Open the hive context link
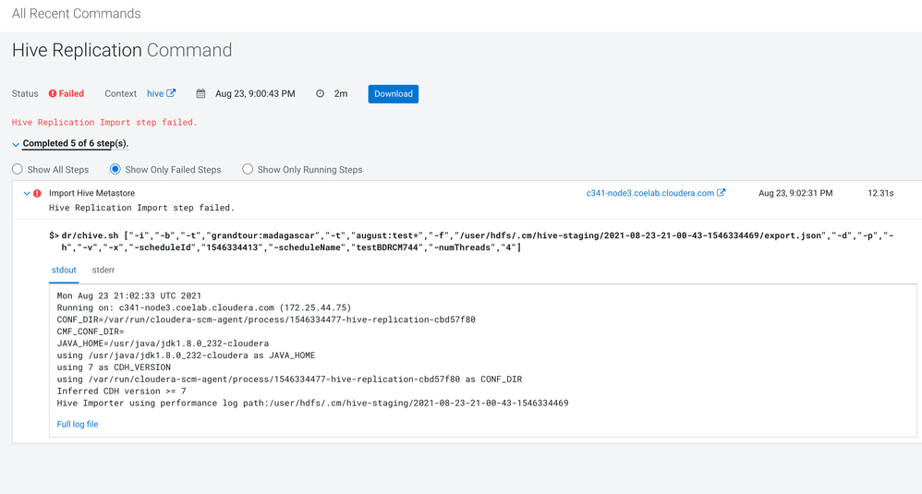This screenshot has width=922, height=494. coord(155,94)
